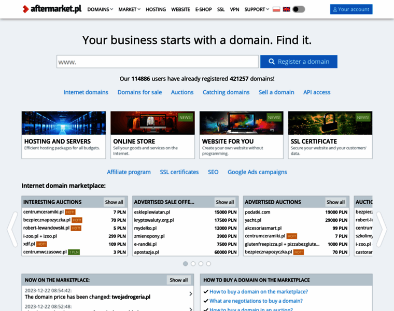Open SSL certificates link
The height and width of the screenshot is (311, 394).
[x=179, y=172]
